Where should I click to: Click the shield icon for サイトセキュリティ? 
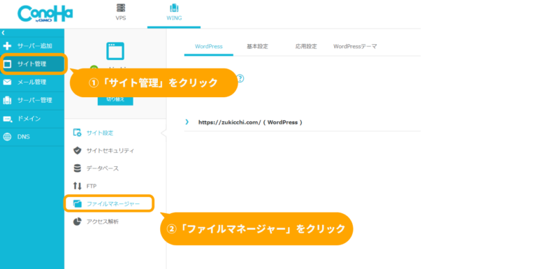point(77,150)
